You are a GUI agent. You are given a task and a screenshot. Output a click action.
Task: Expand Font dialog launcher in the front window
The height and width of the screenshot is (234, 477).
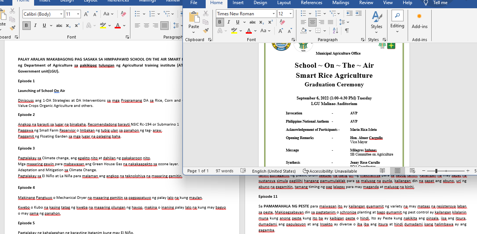tap(293, 40)
